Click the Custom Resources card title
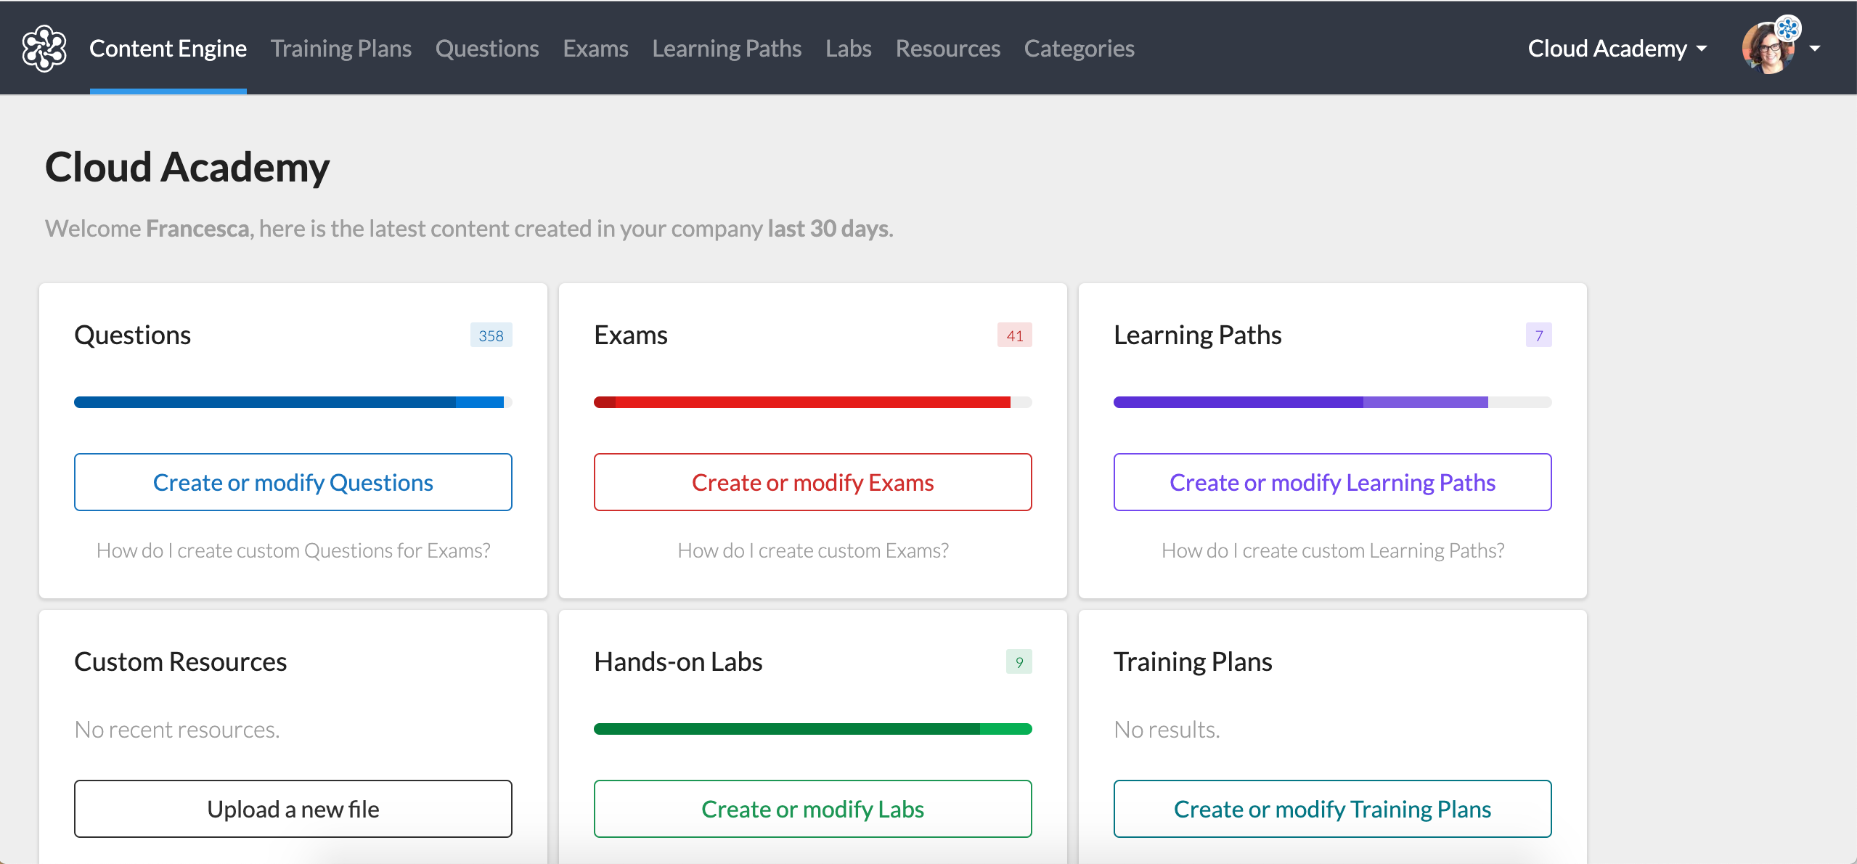This screenshot has width=1857, height=864. 181,662
